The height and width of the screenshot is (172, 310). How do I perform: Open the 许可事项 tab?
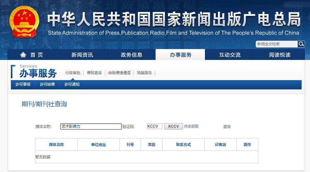click(x=23, y=84)
